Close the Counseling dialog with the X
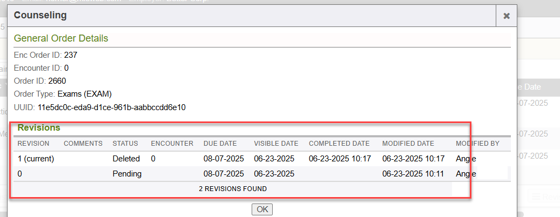560x217 pixels. [x=506, y=16]
